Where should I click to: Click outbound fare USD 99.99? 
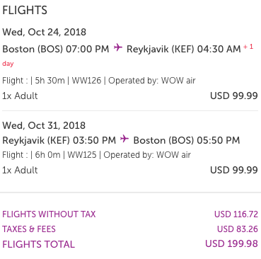tap(234, 96)
